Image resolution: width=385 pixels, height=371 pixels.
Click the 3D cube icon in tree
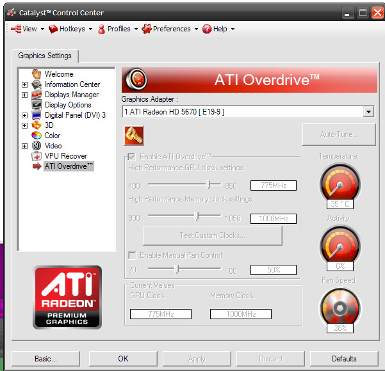point(37,125)
